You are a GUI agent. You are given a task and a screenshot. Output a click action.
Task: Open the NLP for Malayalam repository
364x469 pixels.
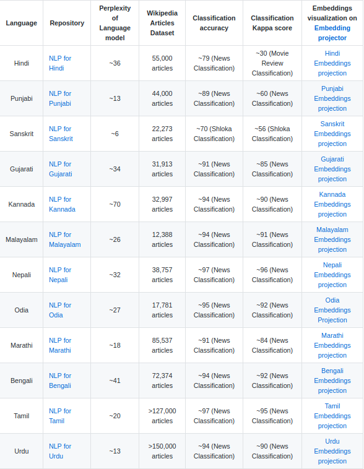pyautogui.click(x=65, y=239)
